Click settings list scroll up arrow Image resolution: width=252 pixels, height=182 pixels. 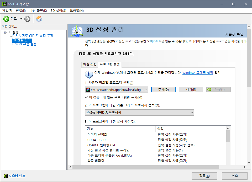pyautogui.click(x=228, y=128)
